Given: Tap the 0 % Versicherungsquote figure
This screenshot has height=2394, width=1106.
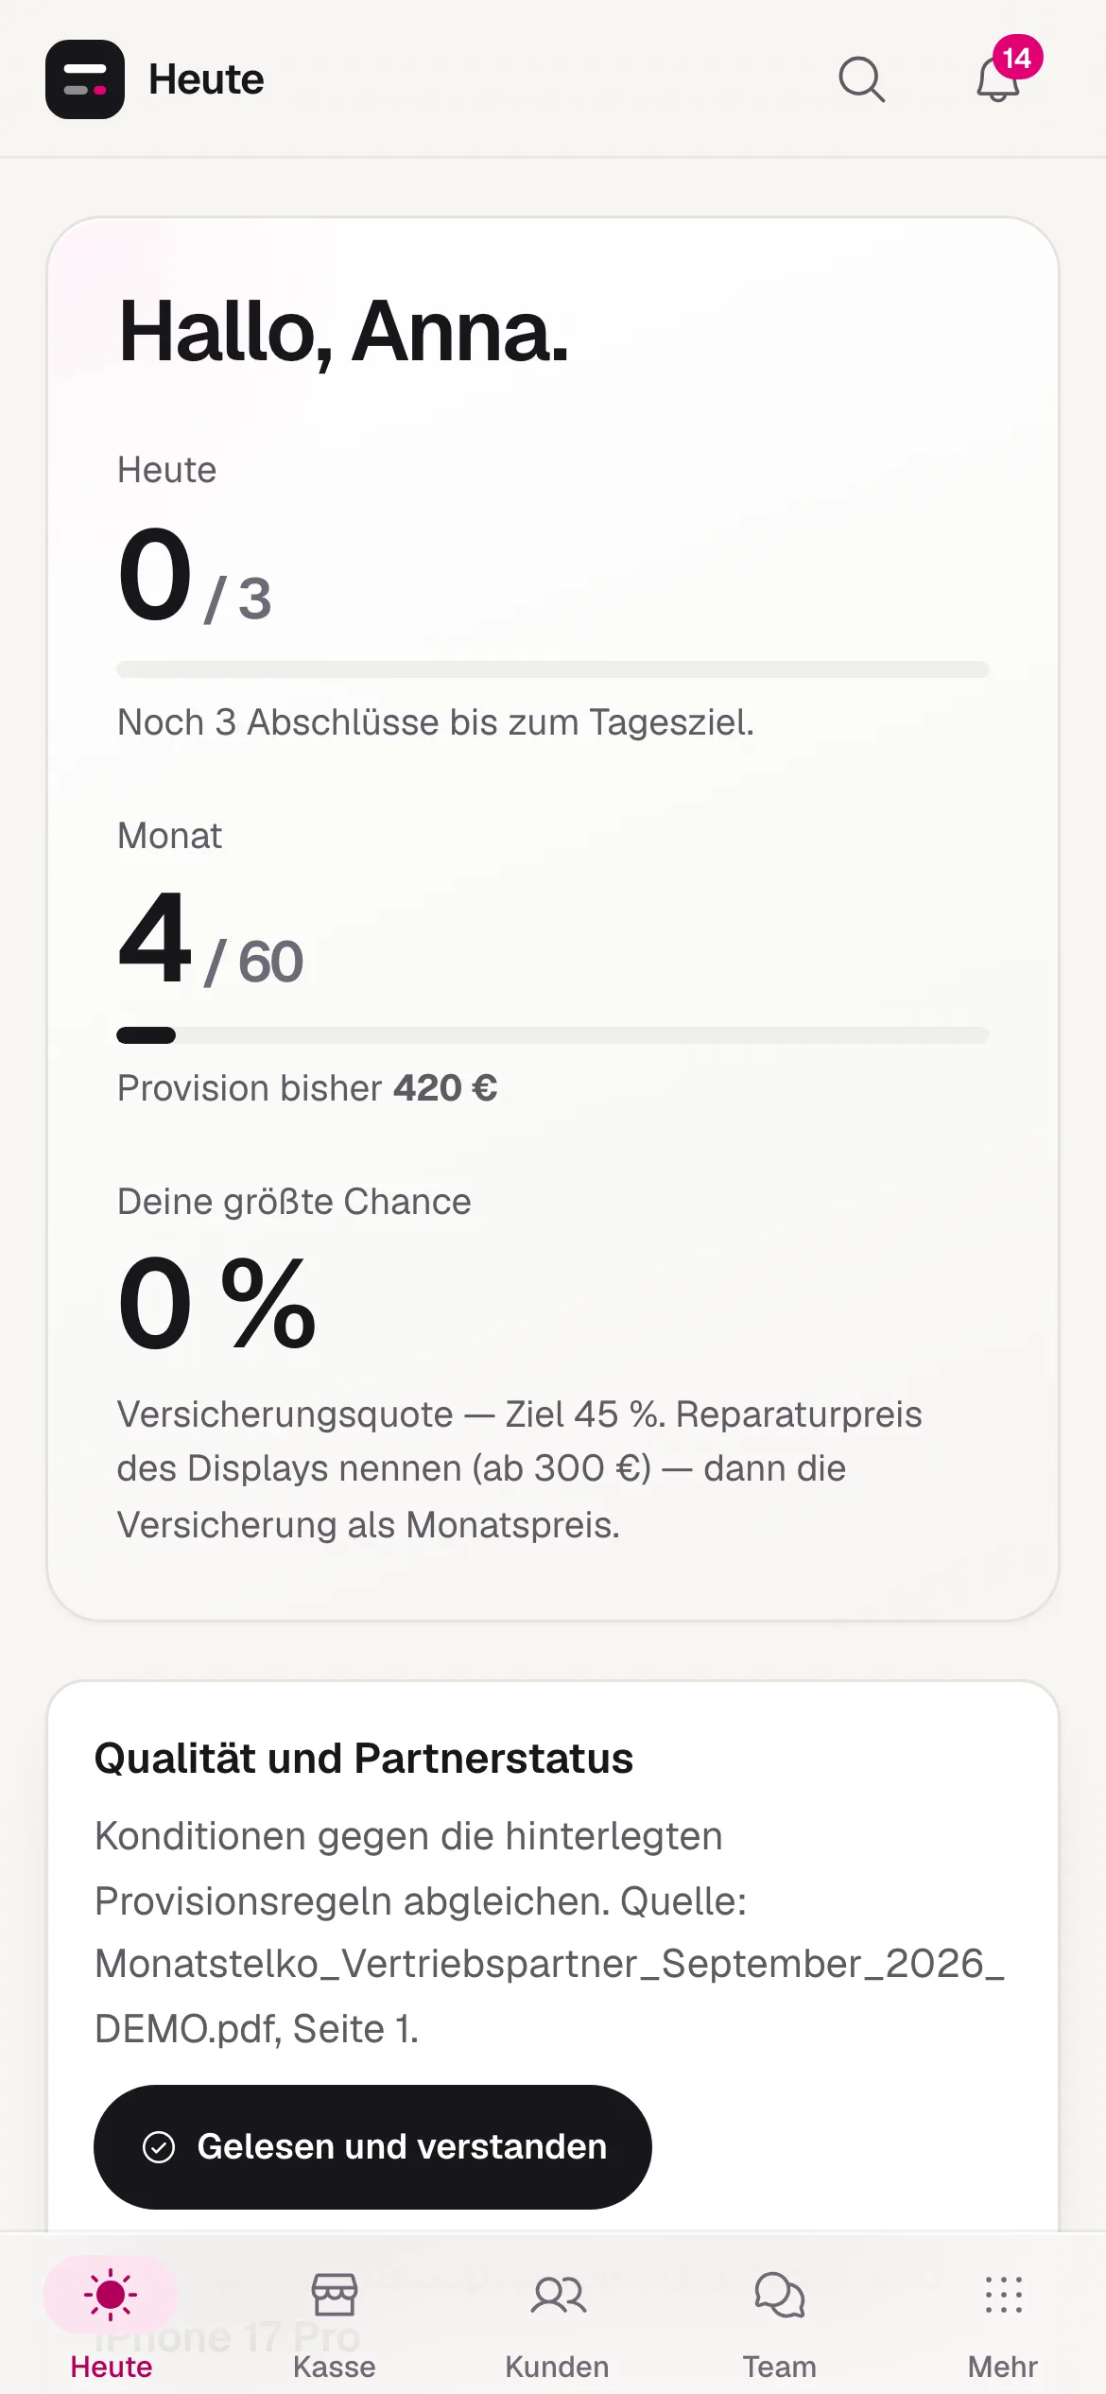Looking at the screenshot, I should (x=217, y=1303).
